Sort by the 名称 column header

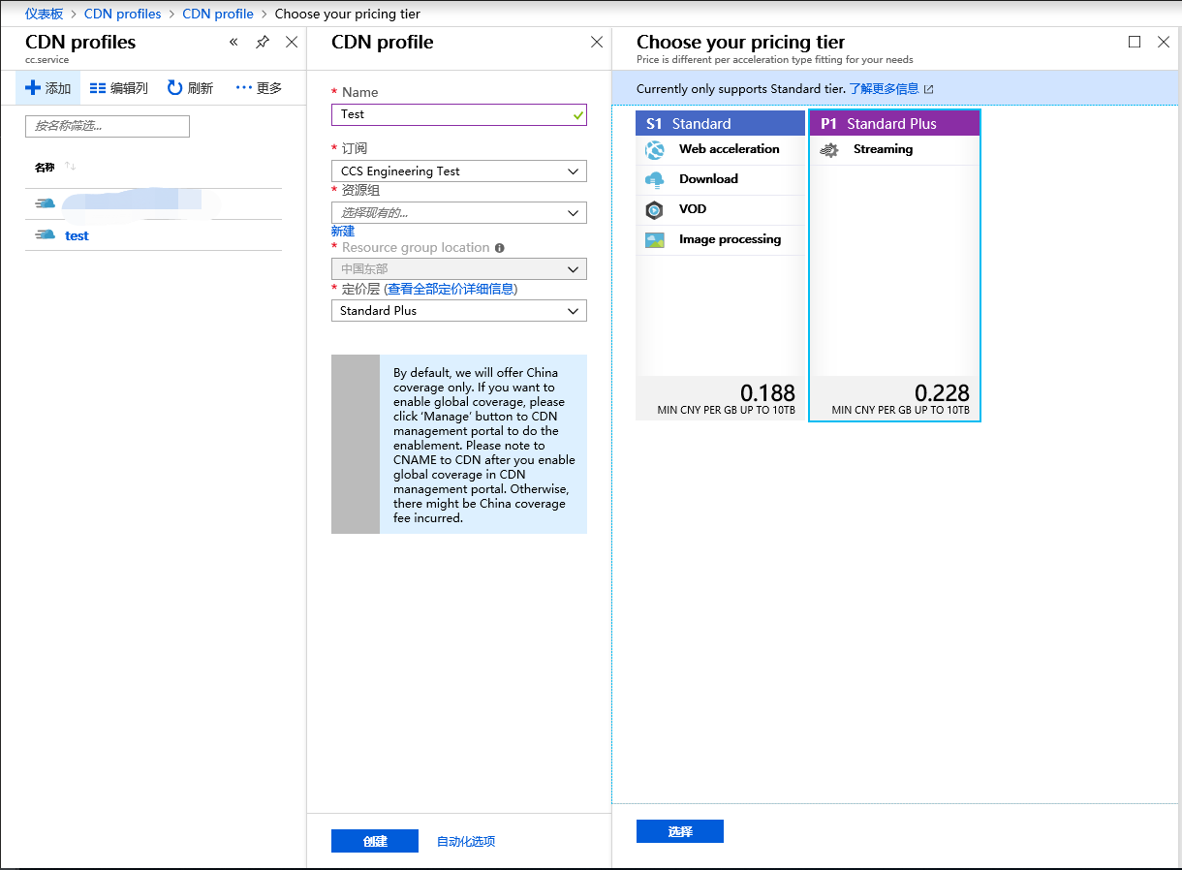pos(45,168)
